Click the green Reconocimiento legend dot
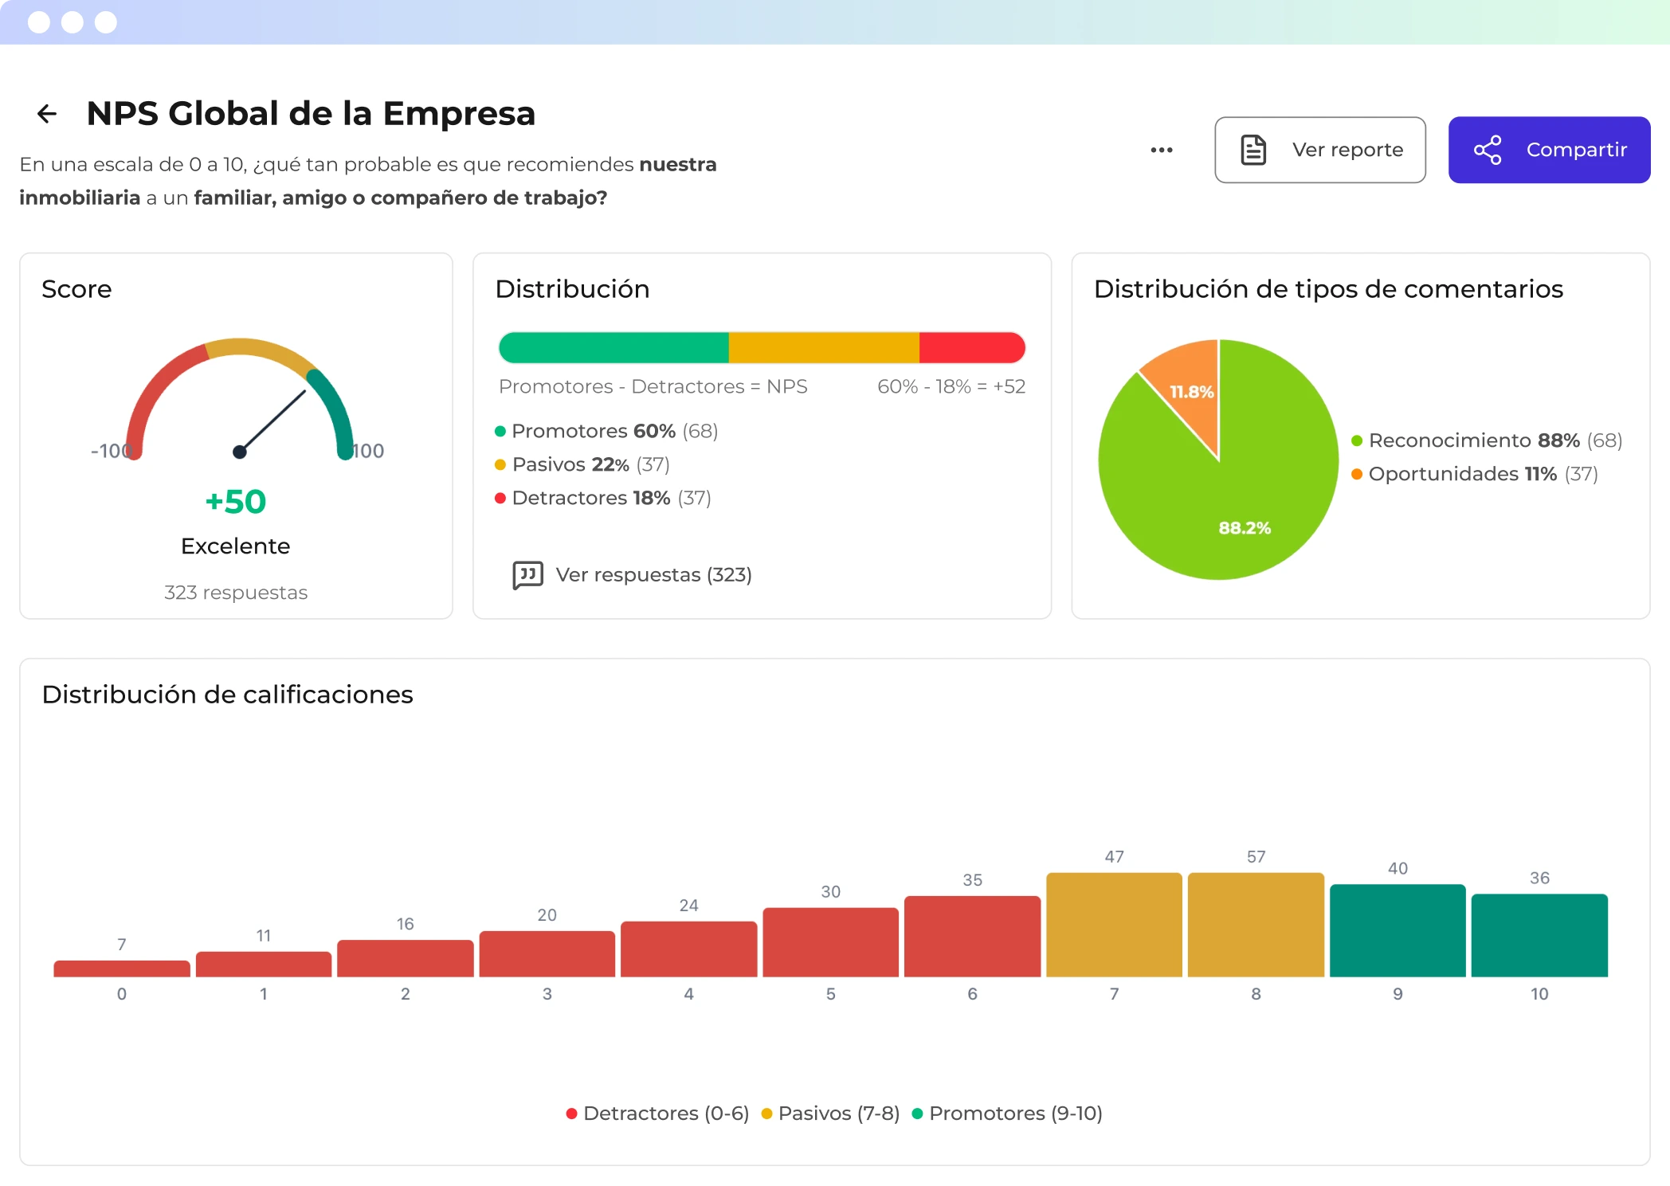1670x1186 pixels. click(x=1357, y=440)
